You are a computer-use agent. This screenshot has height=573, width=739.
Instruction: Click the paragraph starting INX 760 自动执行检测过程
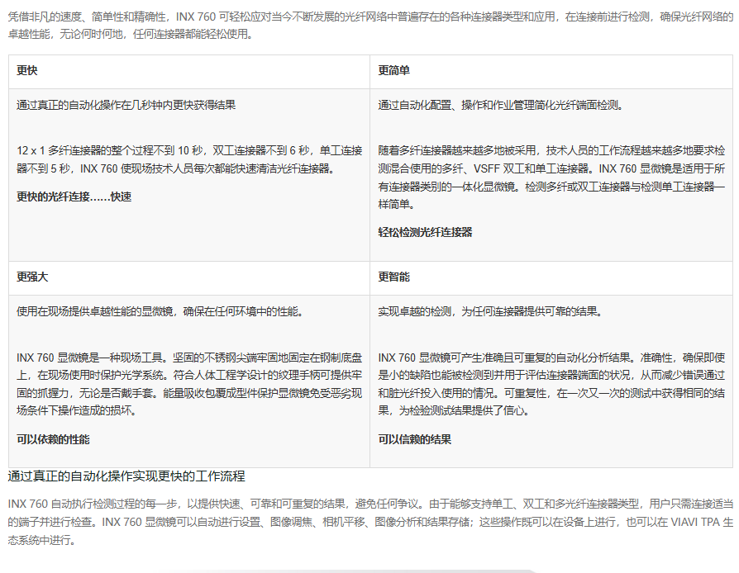tap(370, 522)
